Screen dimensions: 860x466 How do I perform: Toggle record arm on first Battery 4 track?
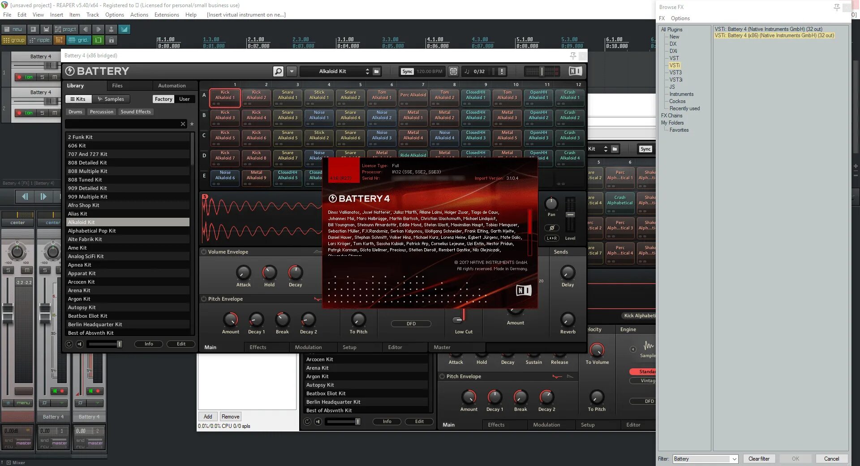tap(19, 77)
